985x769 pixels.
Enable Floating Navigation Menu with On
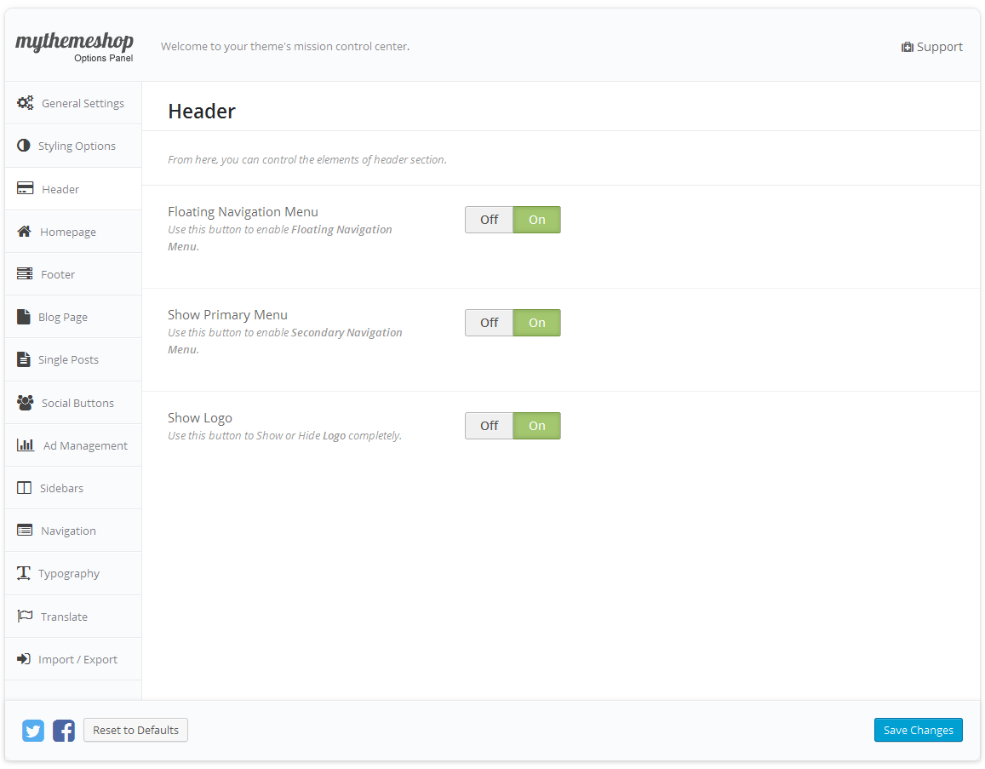tap(536, 220)
